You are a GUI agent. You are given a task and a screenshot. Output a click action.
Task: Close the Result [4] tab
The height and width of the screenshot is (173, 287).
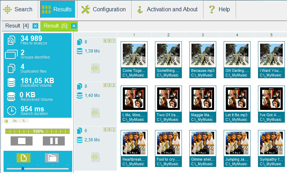click(x=35, y=26)
